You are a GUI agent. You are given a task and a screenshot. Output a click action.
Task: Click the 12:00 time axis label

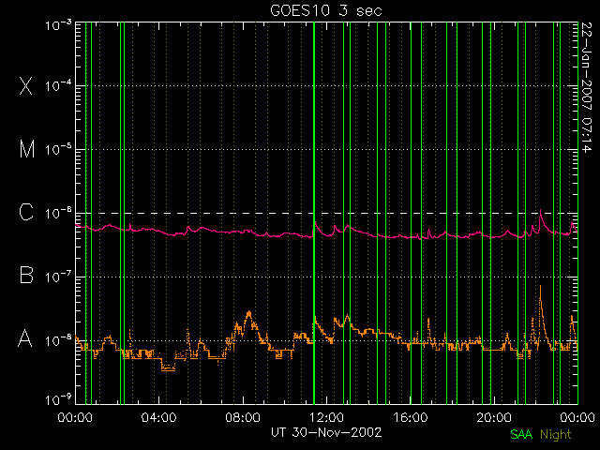point(326,417)
